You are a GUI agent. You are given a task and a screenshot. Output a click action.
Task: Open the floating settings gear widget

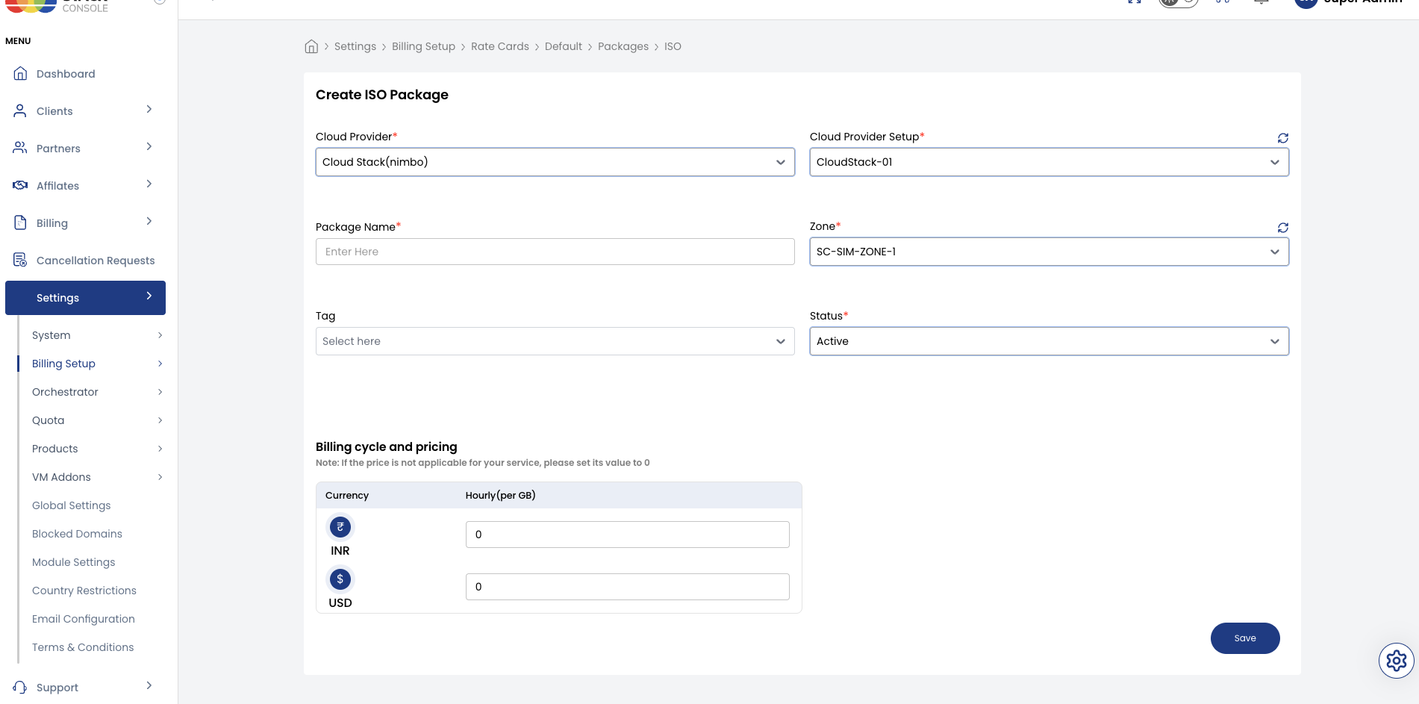tap(1397, 661)
